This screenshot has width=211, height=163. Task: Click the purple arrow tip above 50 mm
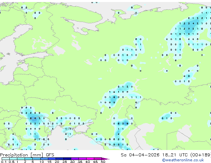(105, 159)
